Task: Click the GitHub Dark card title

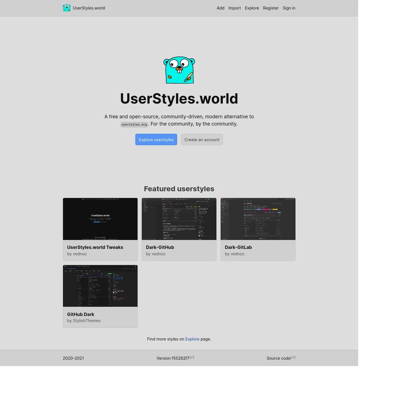Action: pos(80,314)
